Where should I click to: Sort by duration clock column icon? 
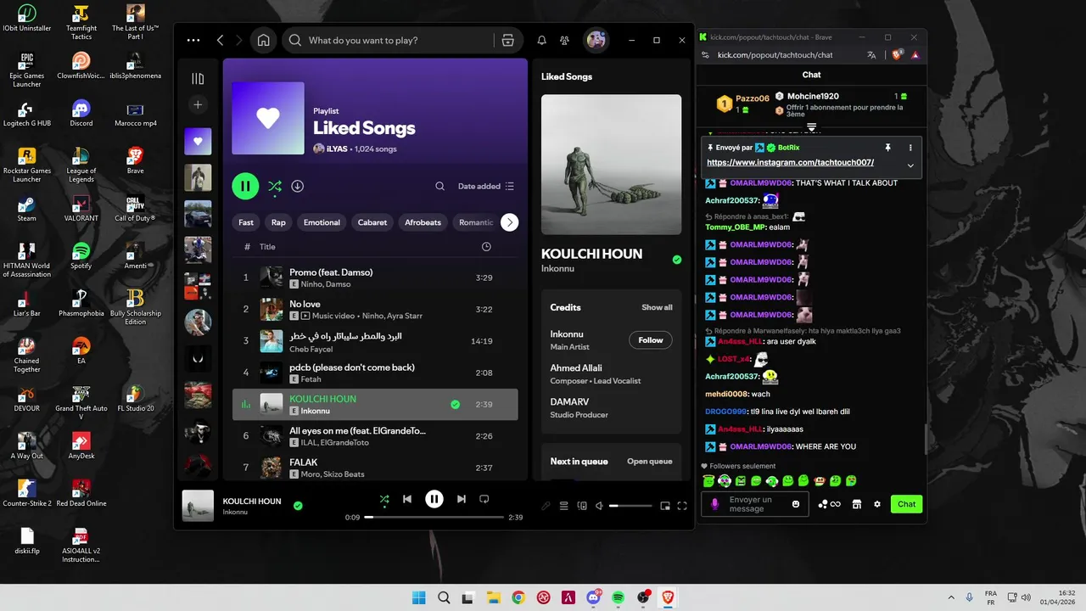[x=486, y=247]
